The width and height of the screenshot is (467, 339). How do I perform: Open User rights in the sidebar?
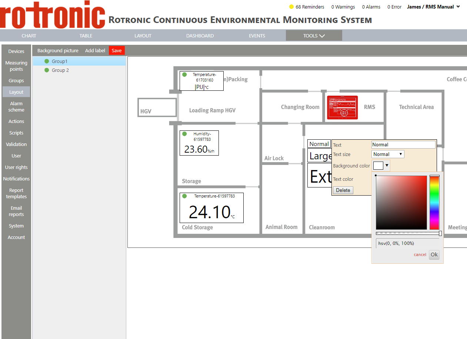tap(16, 167)
